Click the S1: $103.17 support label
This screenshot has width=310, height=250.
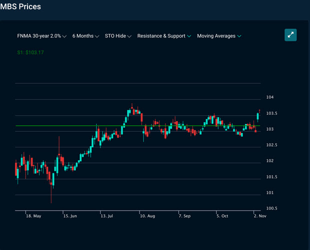pyautogui.click(x=30, y=52)
